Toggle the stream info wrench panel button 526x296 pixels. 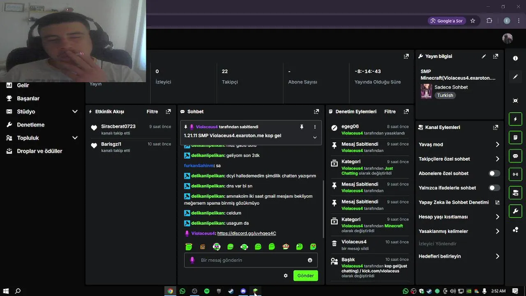click(515, 211)
